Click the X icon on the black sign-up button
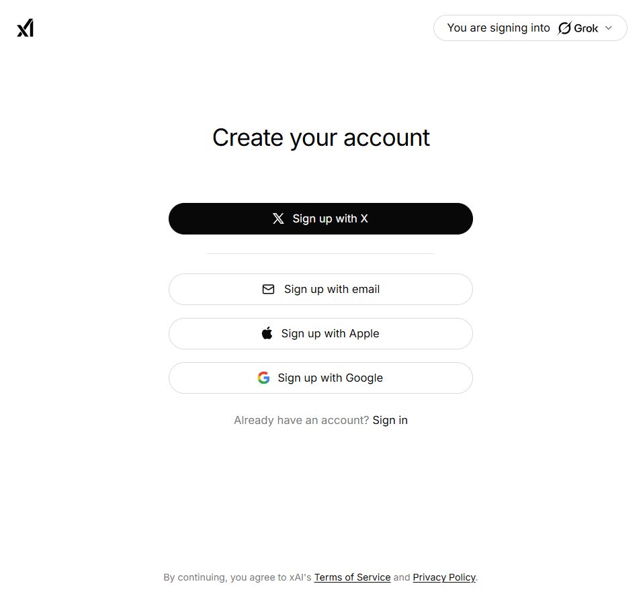 (x=278, y=218)
